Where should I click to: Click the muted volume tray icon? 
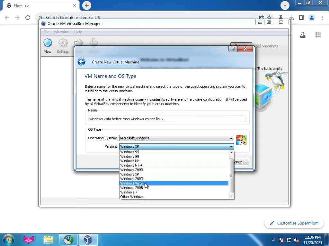(x=297, y=240)
